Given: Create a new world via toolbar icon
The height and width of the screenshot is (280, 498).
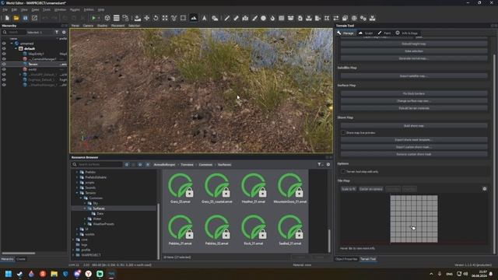Looking at the screenshot, I should click(7, 18).
